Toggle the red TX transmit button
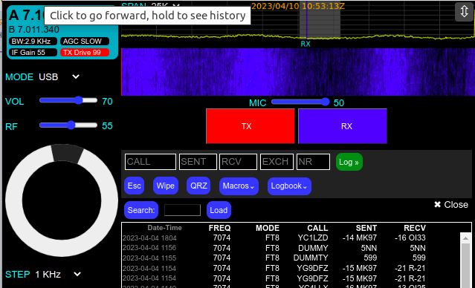 coord(251,126)
